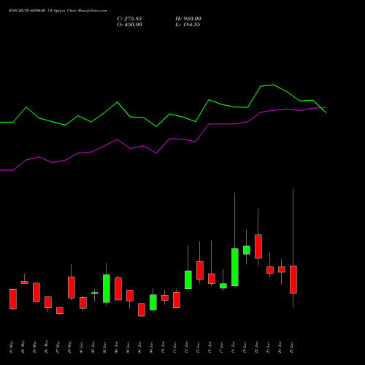The width and height of the screenshot is (365, 365).
Task: Select the 16 Jun date label
Action: point(210,347)
